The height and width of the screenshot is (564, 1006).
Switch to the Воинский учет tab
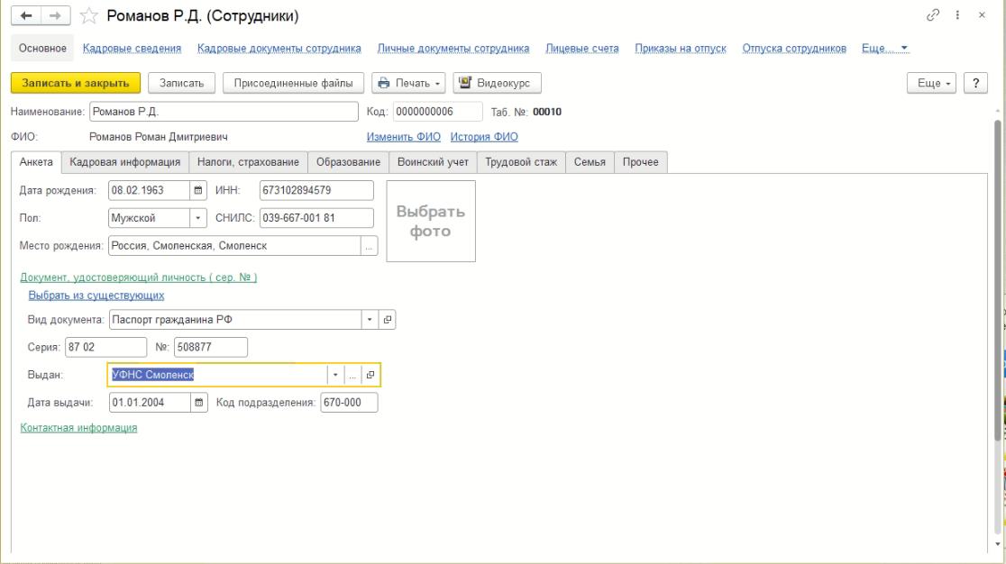pos(433,162)
